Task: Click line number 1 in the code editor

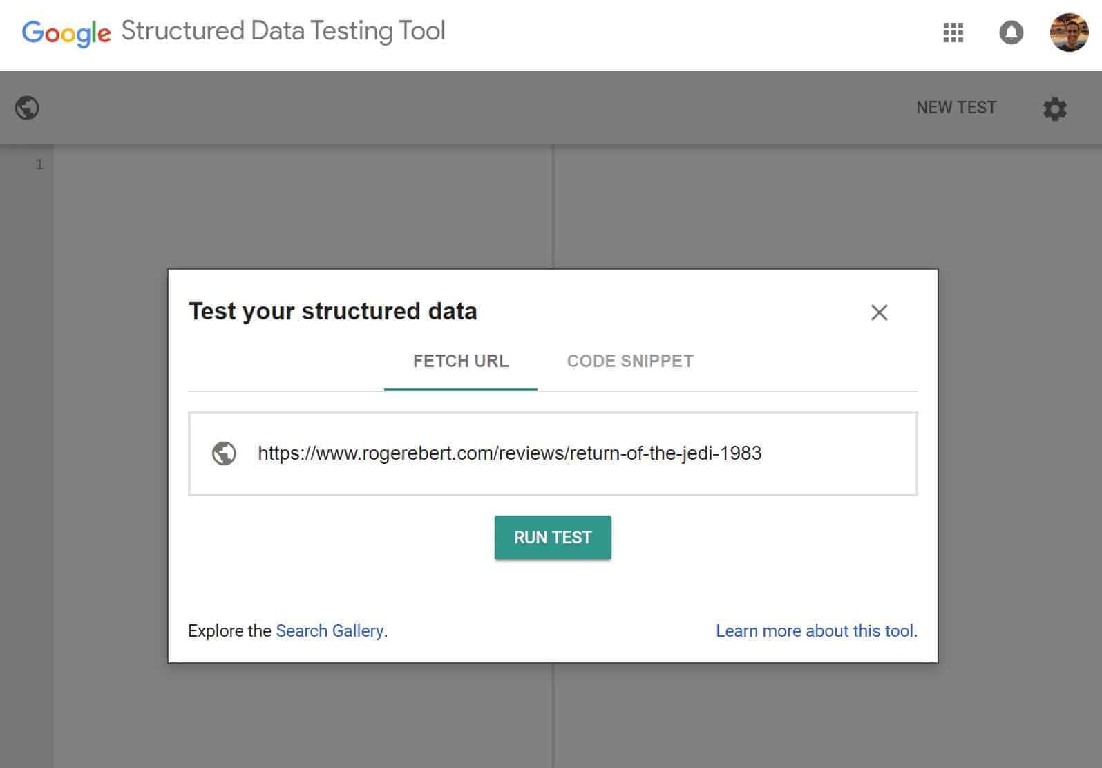Action: point(39,165)
